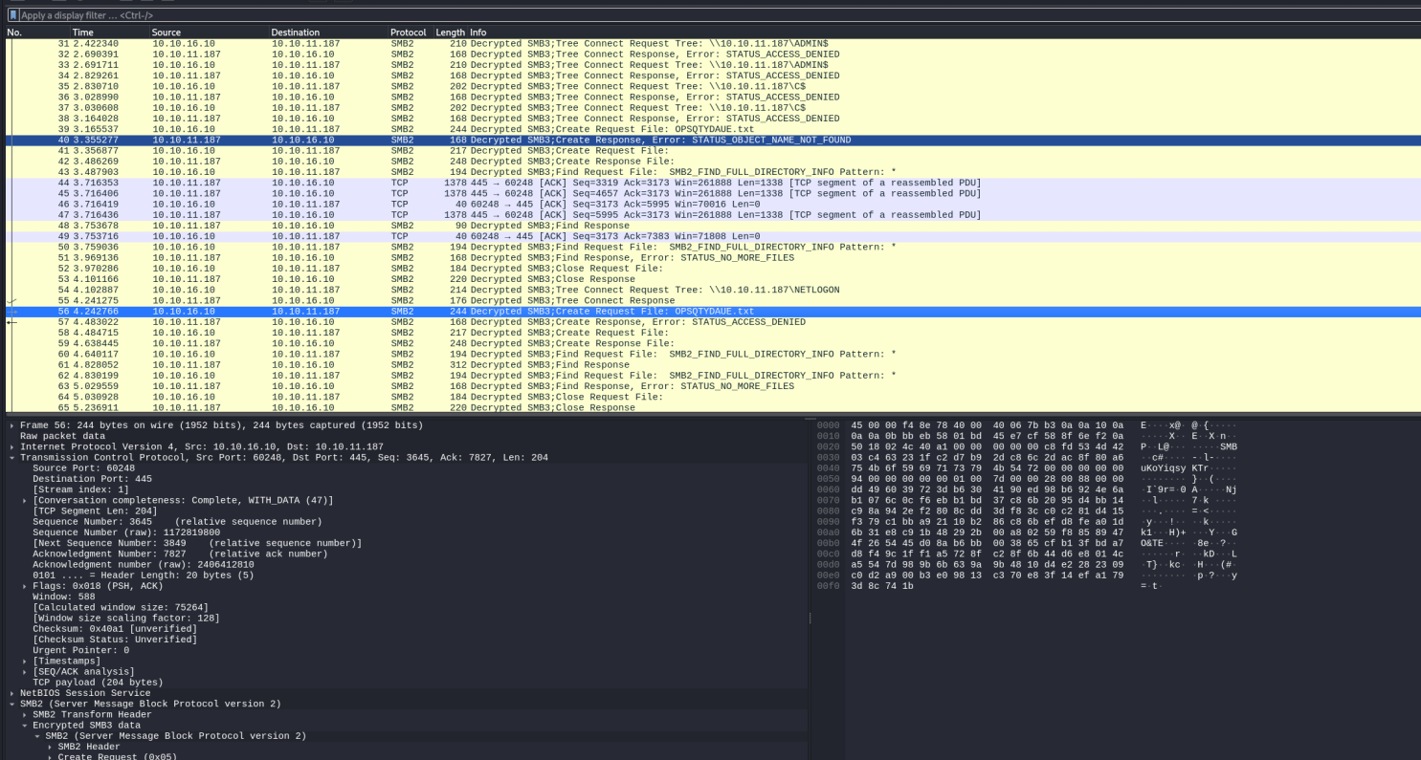
Task: Collapse the Encrypted SMB3 data node
Action: pos(25,726)
